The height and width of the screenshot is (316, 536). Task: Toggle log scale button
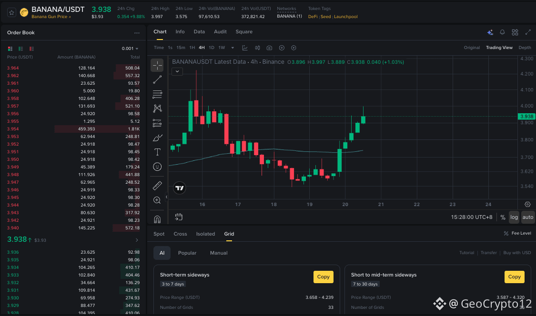tap(514, 217)
